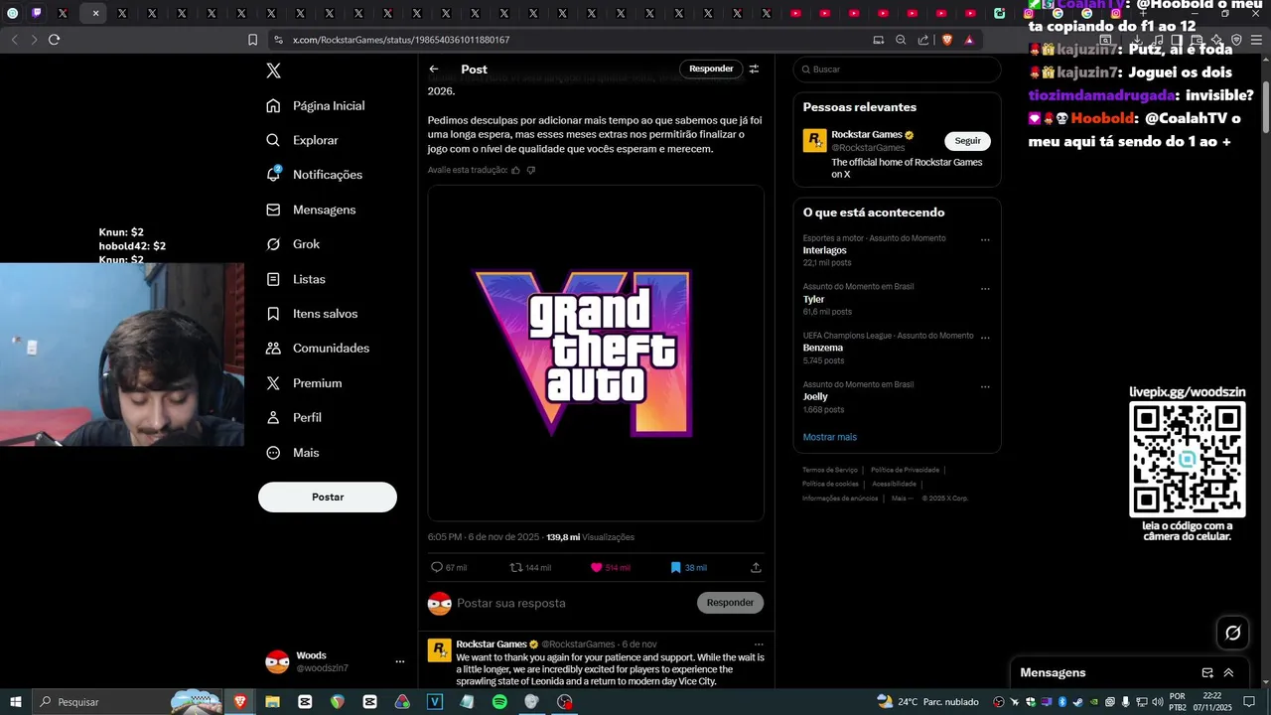The width and height of the screenshot is (1271, 715).
Task: Open the Termos de Serviço footer link
Action: (830, 470)
